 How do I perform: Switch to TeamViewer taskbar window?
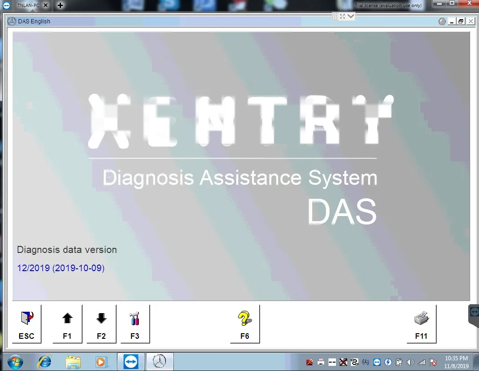pyautogui.click(x=131, y=362)
